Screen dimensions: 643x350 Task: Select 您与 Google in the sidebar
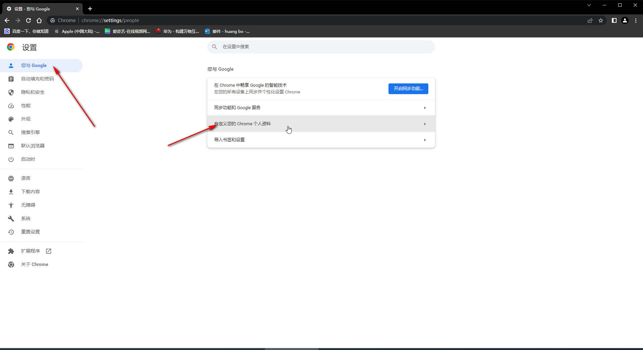pyautogui.click(x=41, y=66)
